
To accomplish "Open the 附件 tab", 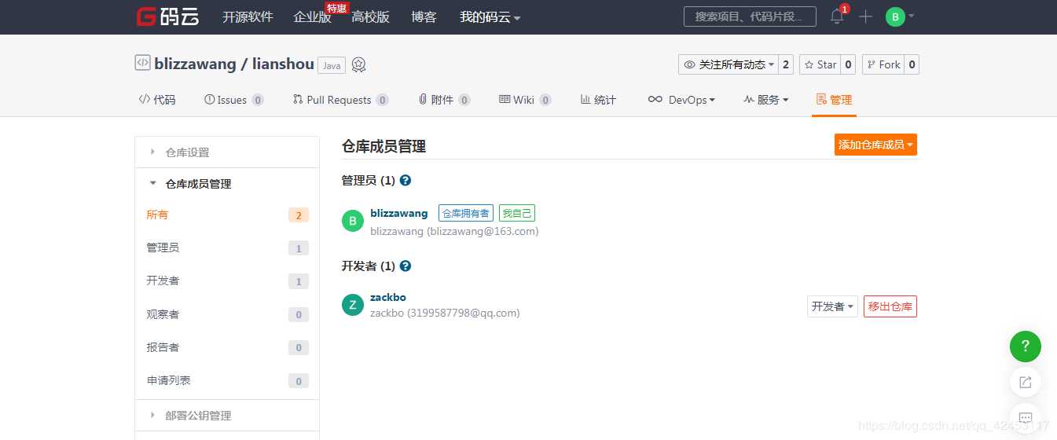I will (444, 100).
